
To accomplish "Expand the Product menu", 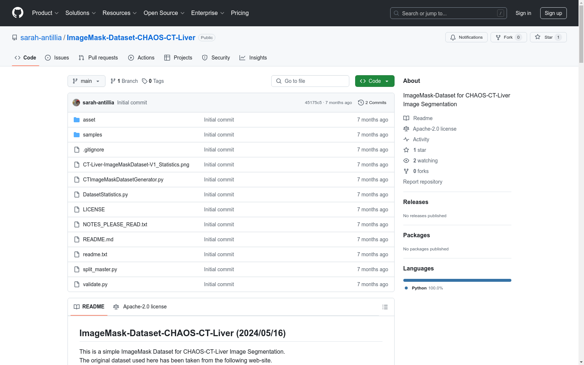I will (45, 13).
